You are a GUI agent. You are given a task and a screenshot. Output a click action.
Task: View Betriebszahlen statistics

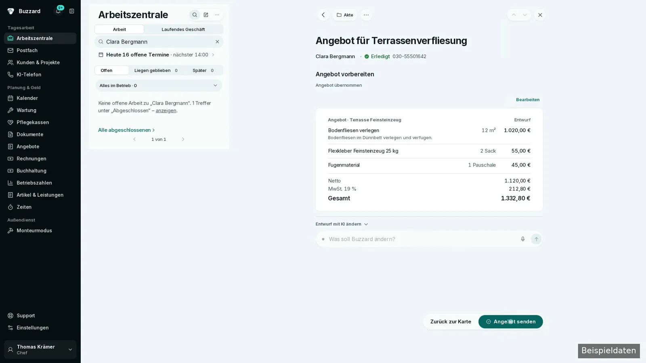coord(40,183)
